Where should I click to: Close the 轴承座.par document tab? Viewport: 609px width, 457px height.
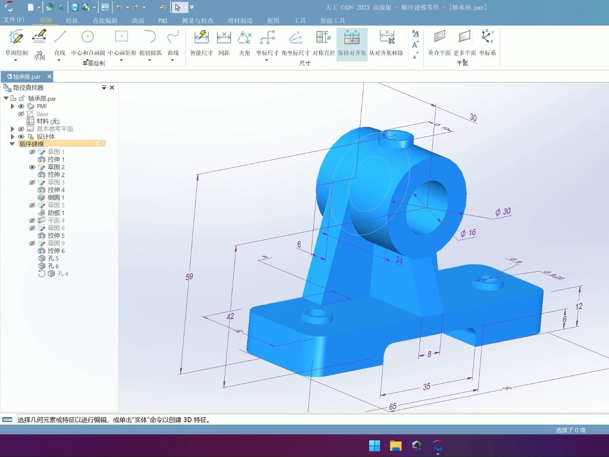(49, 77)
